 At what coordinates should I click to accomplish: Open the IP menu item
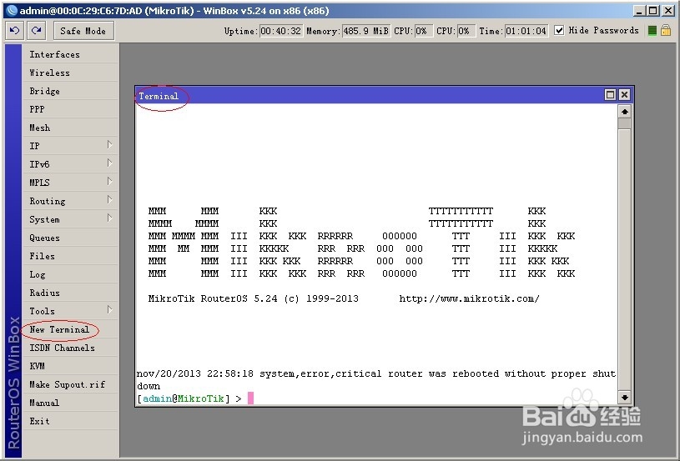click(70, 146)
